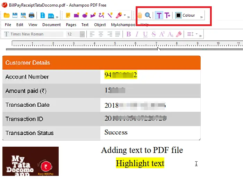Viewport: 243px width, 179px height.
Task: Align text left
Action: 92,34
